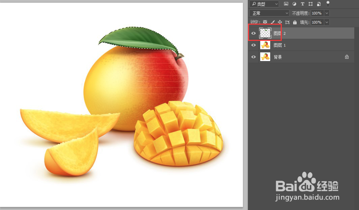
Task: Lock position move-arrows icon
Action: coord(280,22)
